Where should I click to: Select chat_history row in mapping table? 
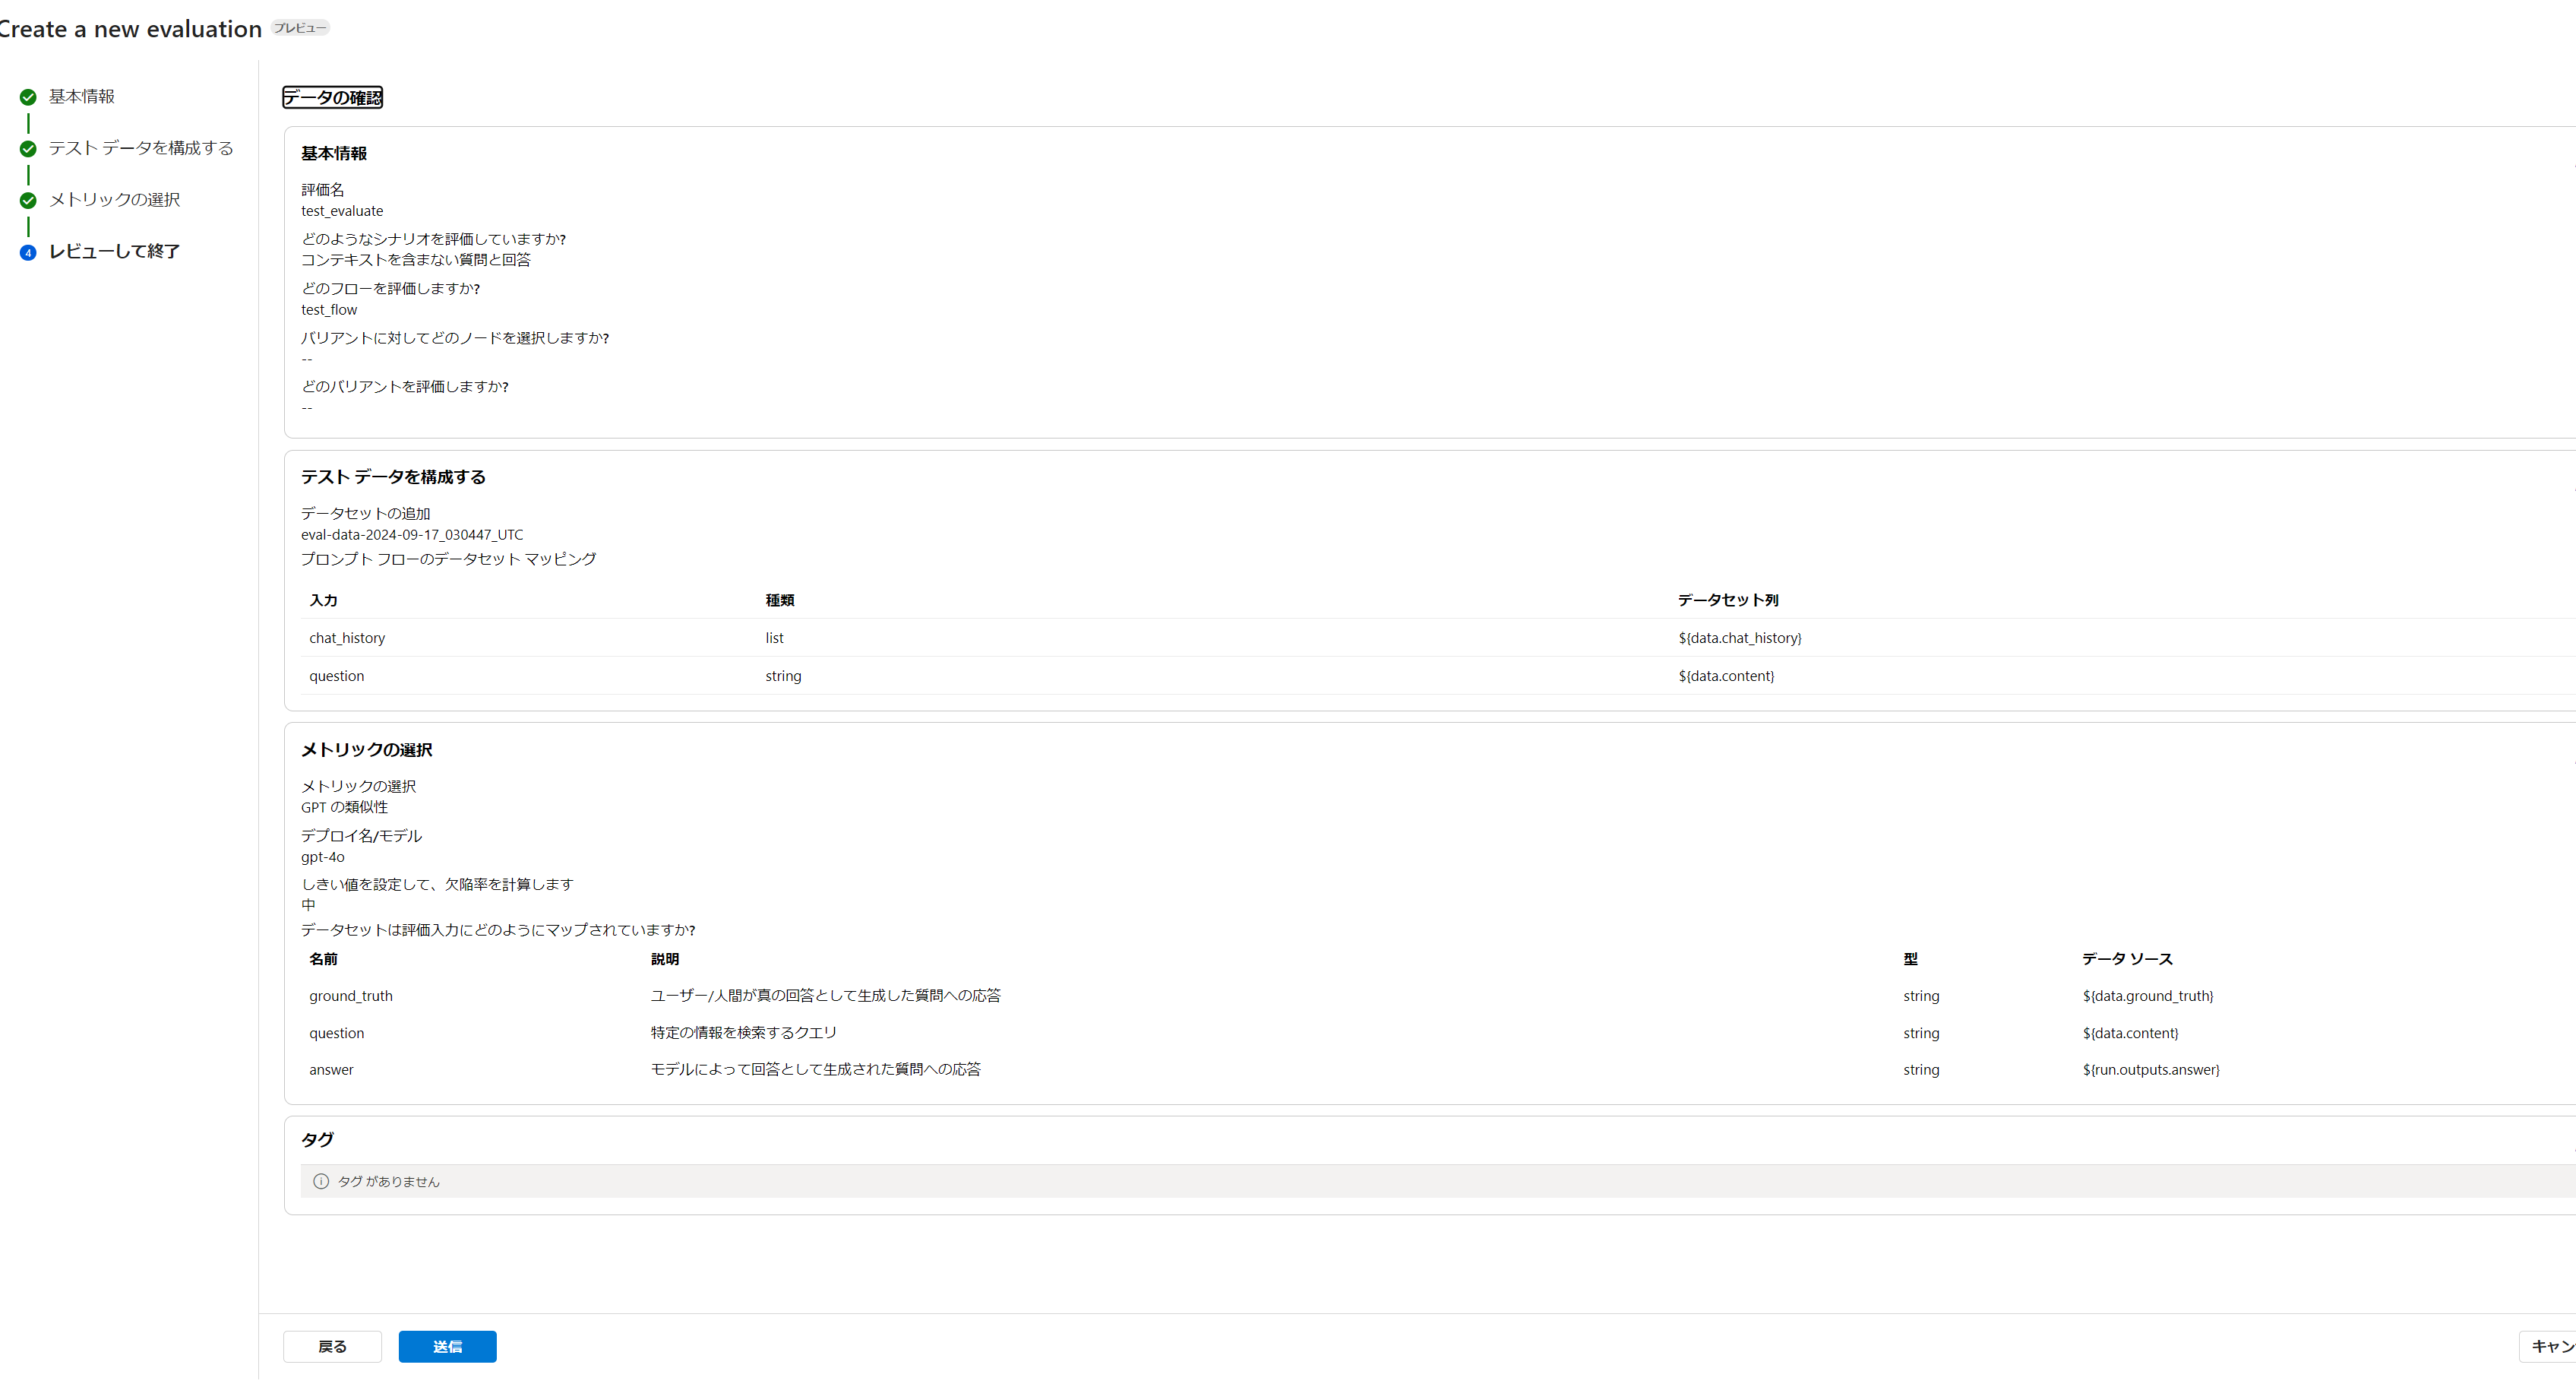pos(347,638)
